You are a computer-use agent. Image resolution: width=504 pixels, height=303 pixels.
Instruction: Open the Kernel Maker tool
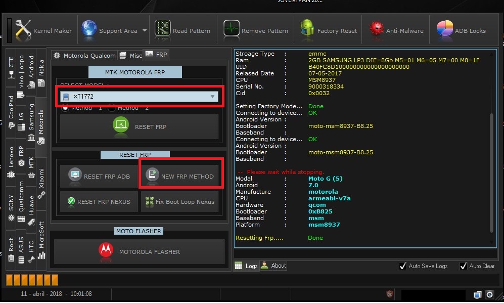click(43, 30)
